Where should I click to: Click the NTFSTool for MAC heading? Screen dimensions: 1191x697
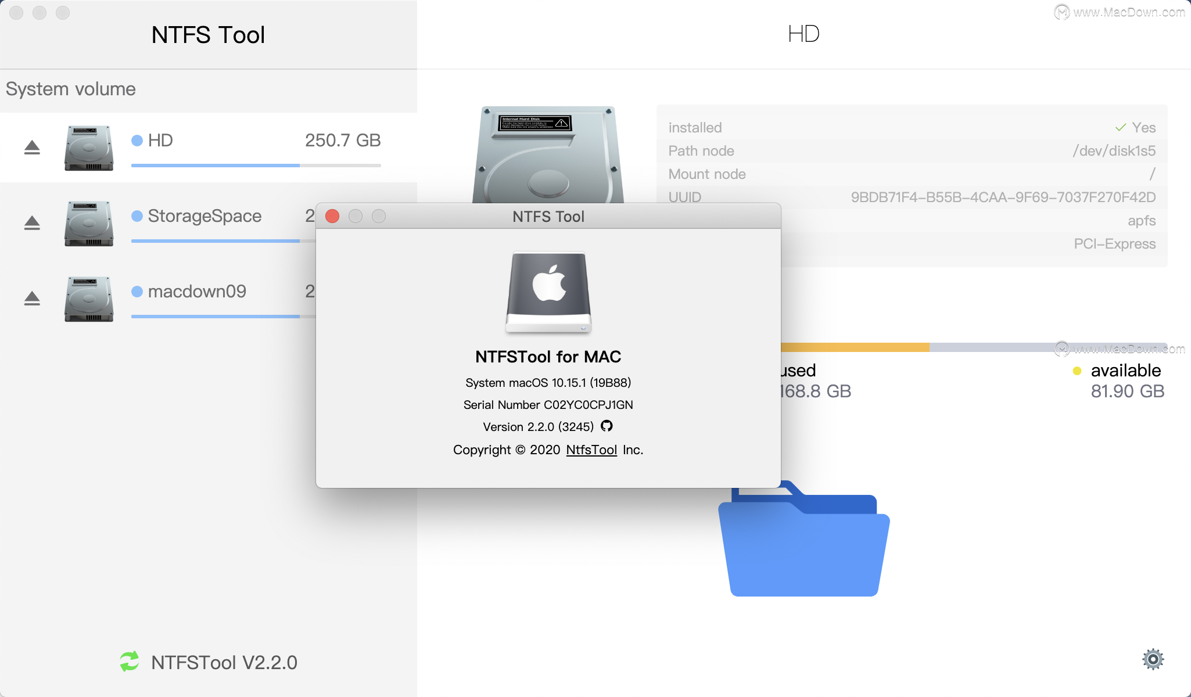point(548,357)
